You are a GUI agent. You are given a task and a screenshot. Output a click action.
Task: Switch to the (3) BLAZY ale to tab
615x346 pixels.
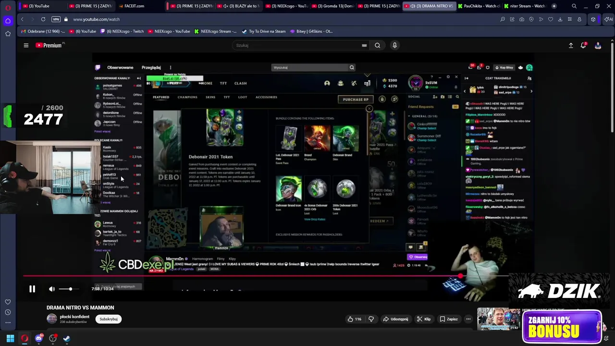click(x=238, y=6)
